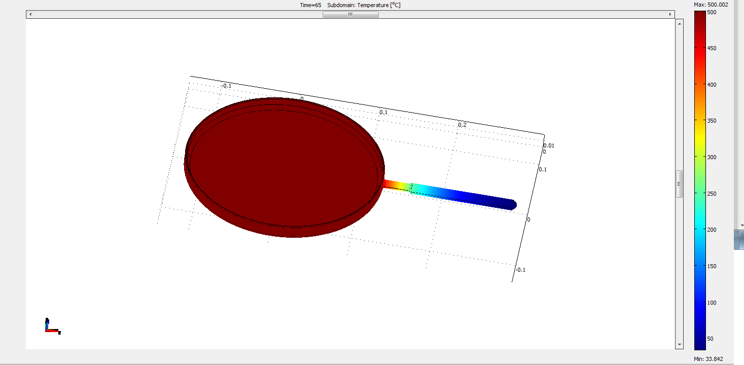
Task: Click the 100 tick label on legend
Action: click(x=712, y=303)
